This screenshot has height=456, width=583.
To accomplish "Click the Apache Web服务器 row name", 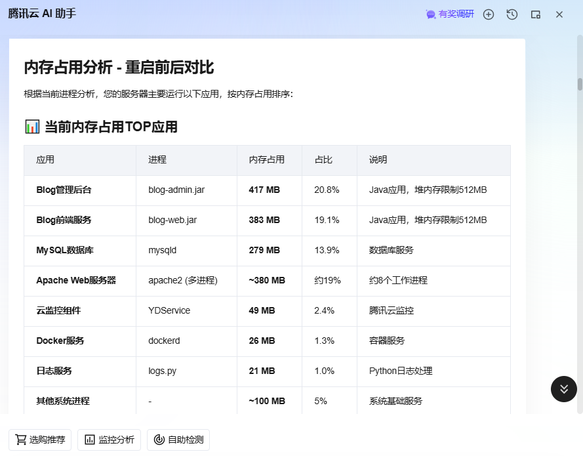I will 76,281.
